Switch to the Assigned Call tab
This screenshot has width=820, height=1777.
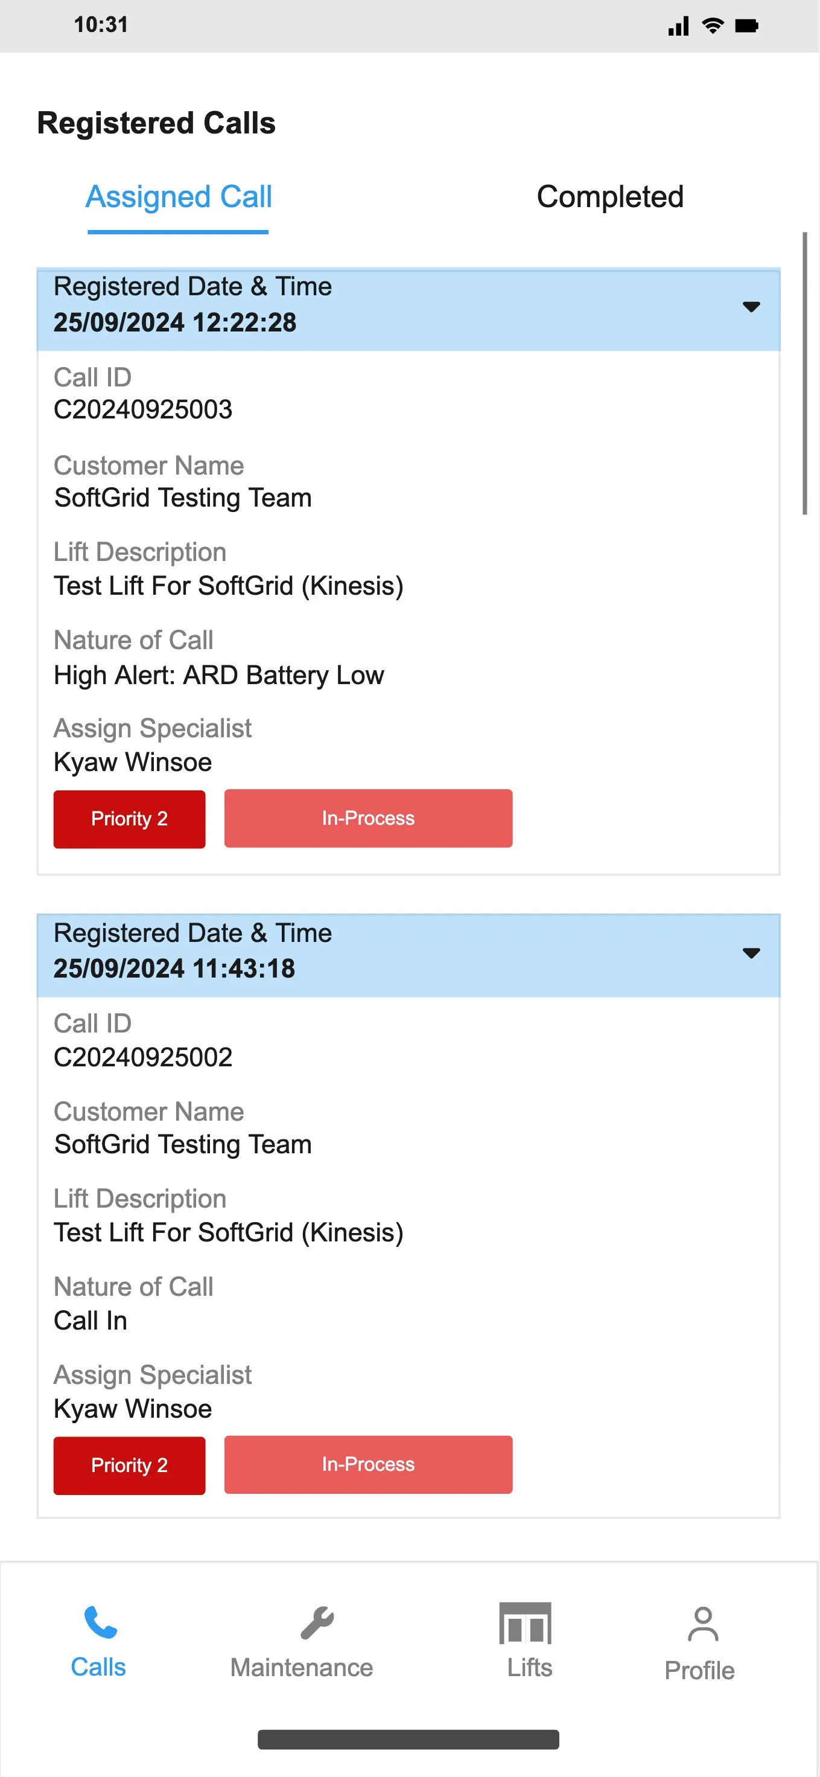tap(179, 197)
